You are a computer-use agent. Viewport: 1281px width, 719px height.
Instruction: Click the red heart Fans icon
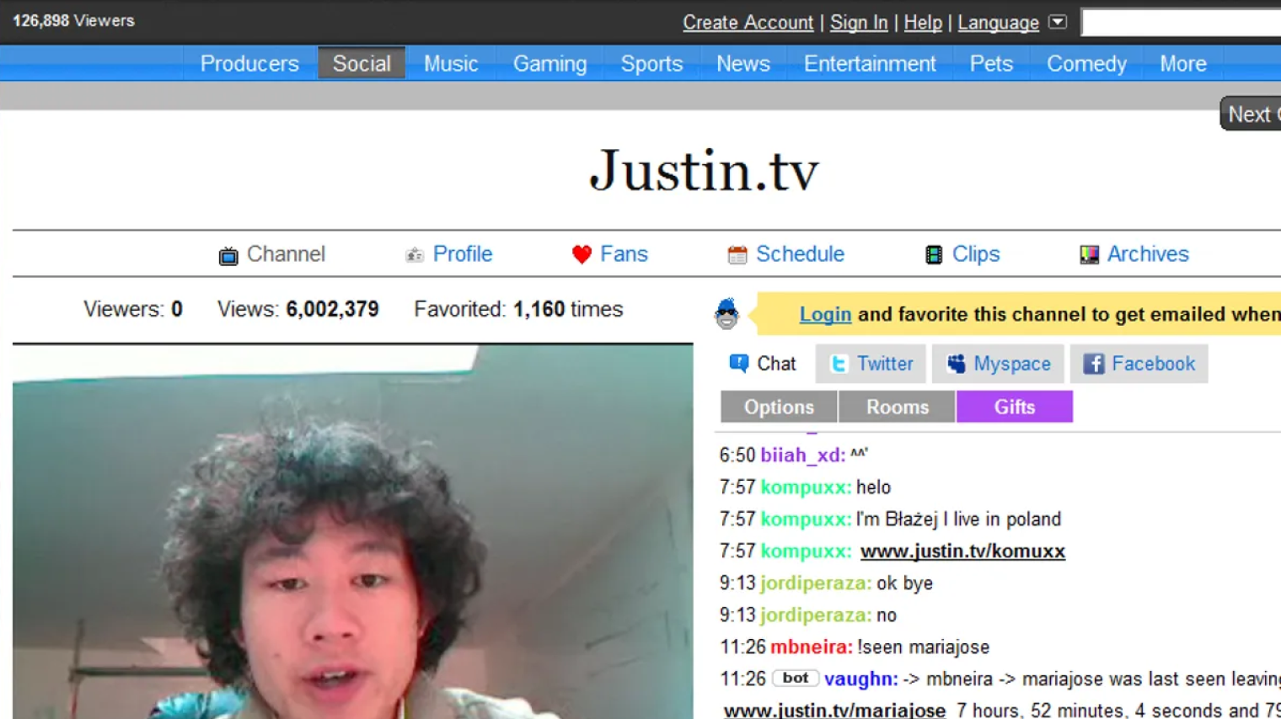coord(582,254)
